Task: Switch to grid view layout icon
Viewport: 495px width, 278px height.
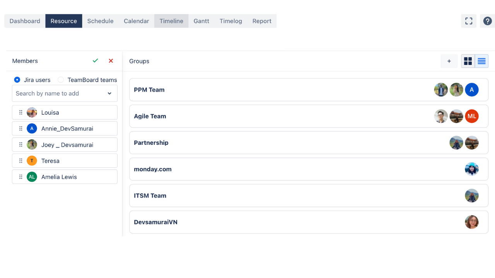Action: [468, 61]
